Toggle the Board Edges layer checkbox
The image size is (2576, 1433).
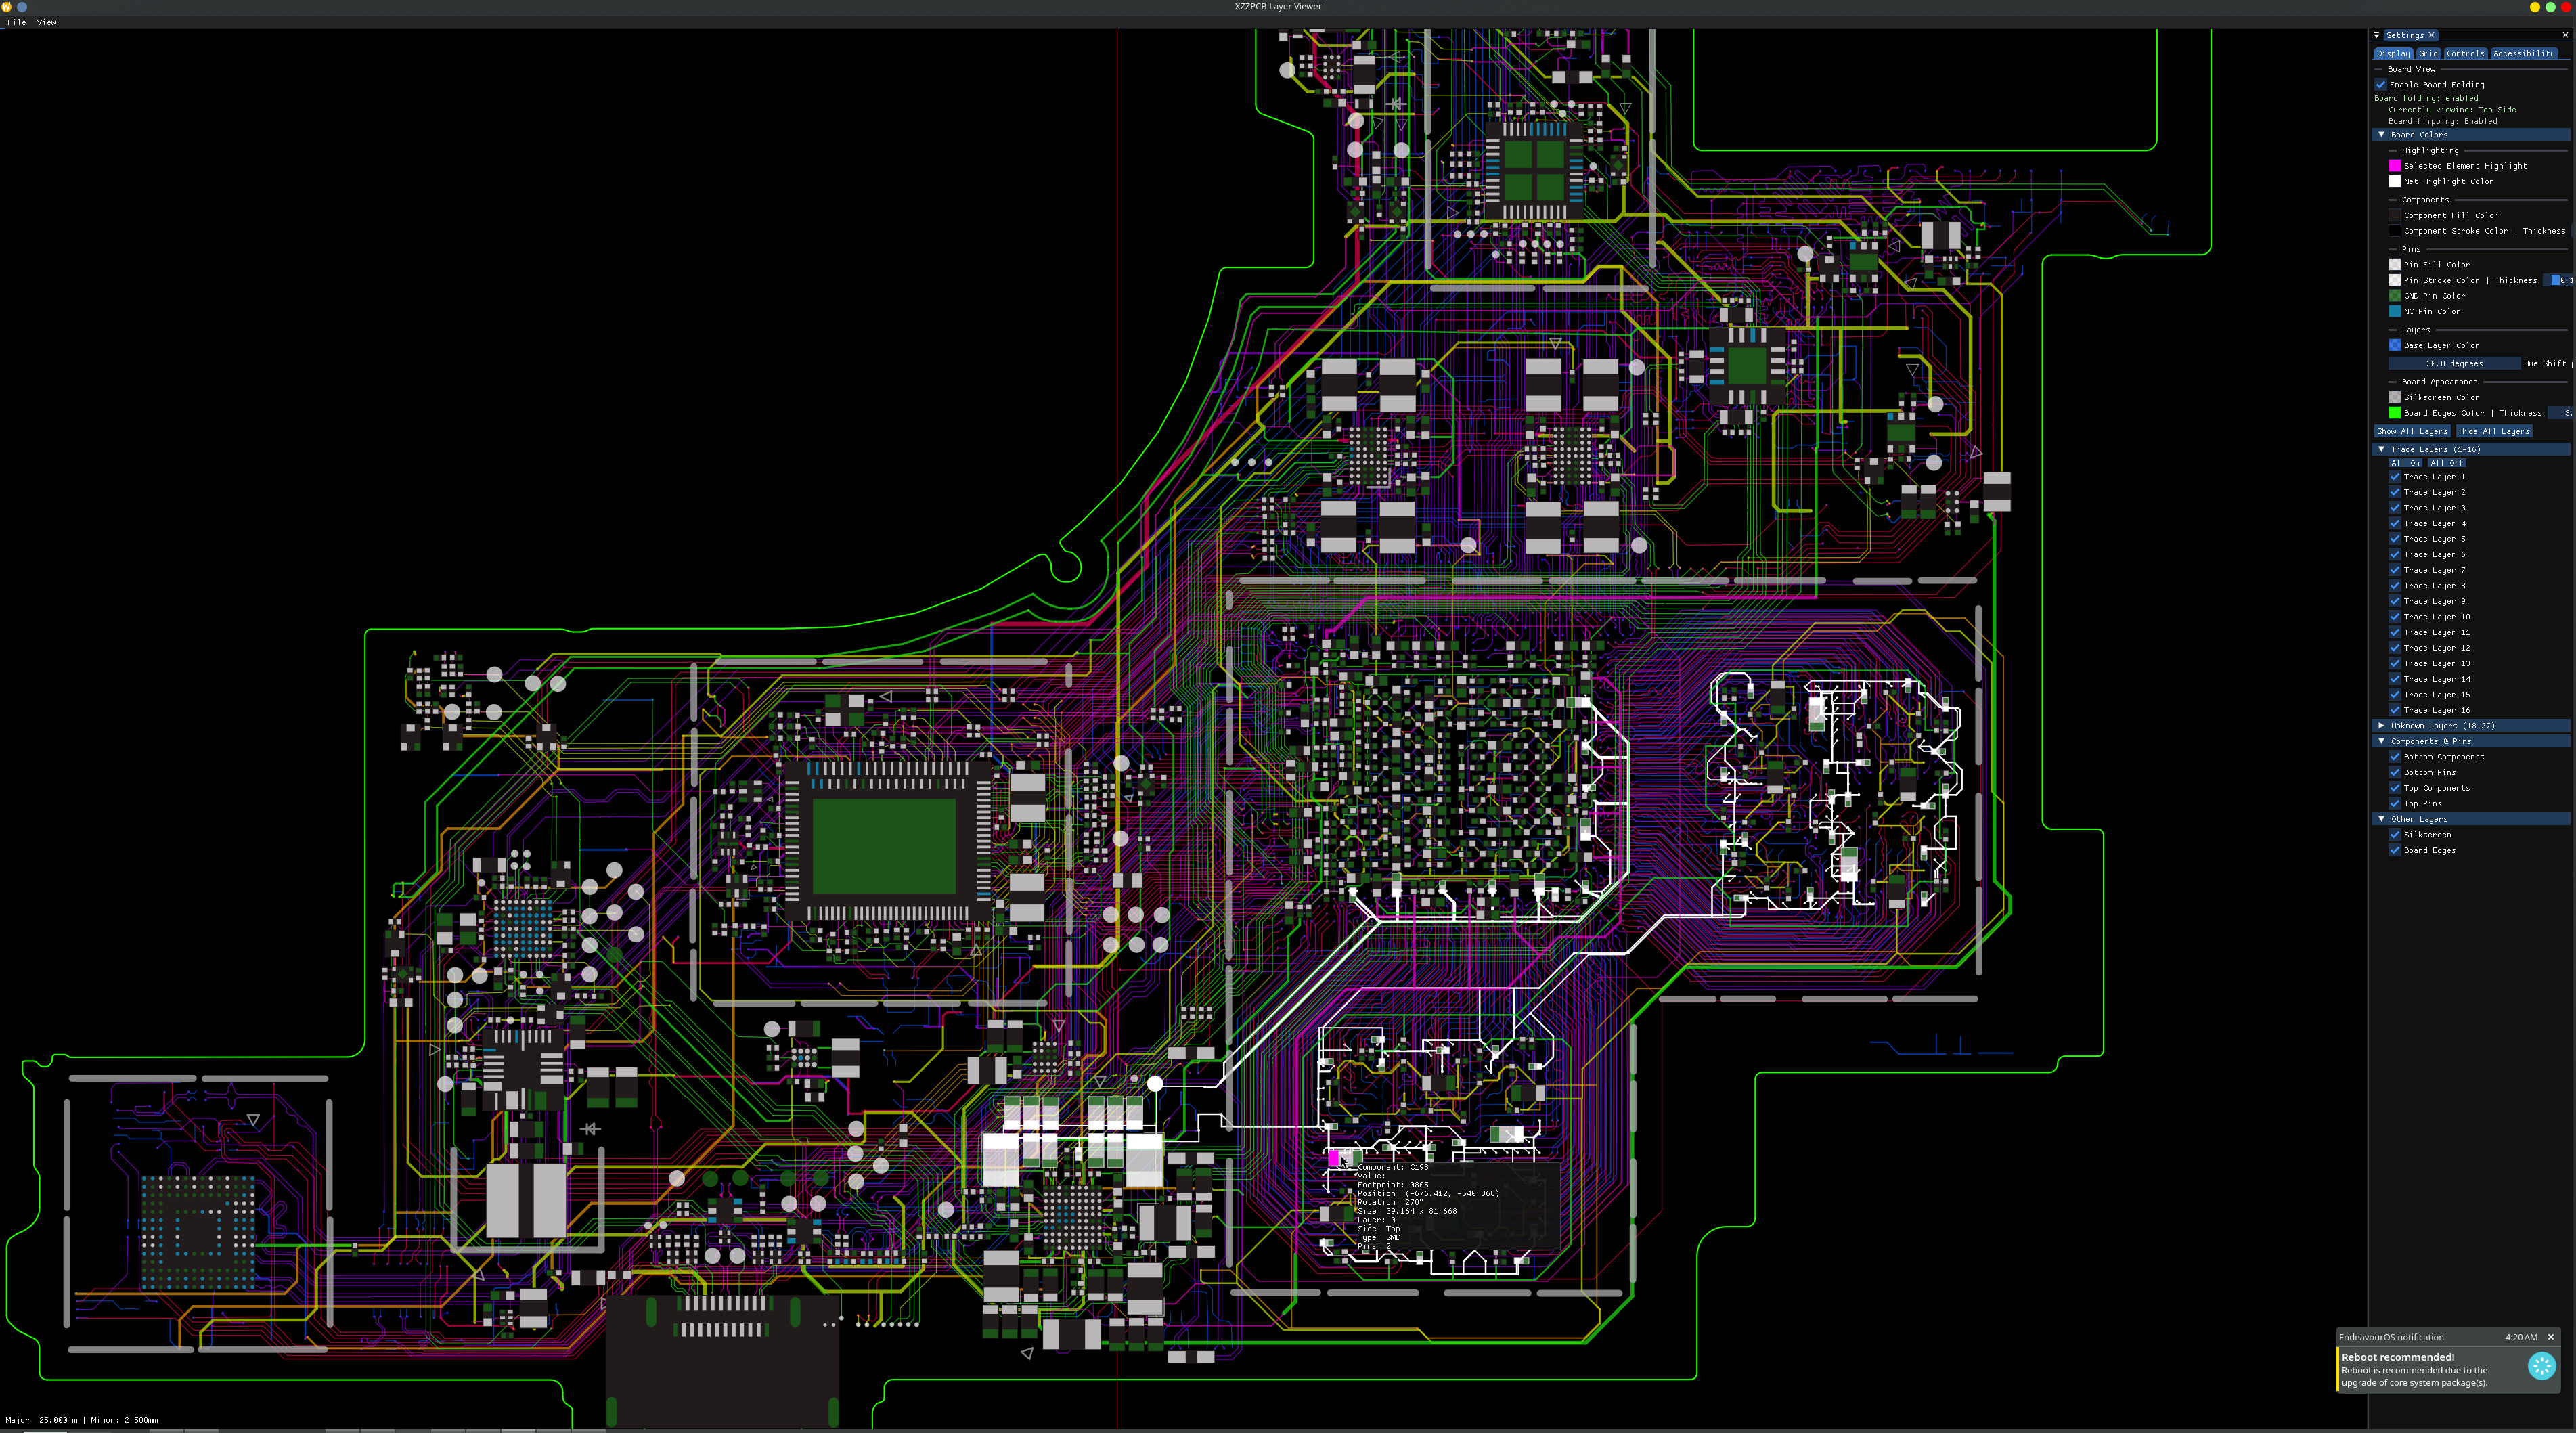pyautogui.click(x=2394, y=851)
